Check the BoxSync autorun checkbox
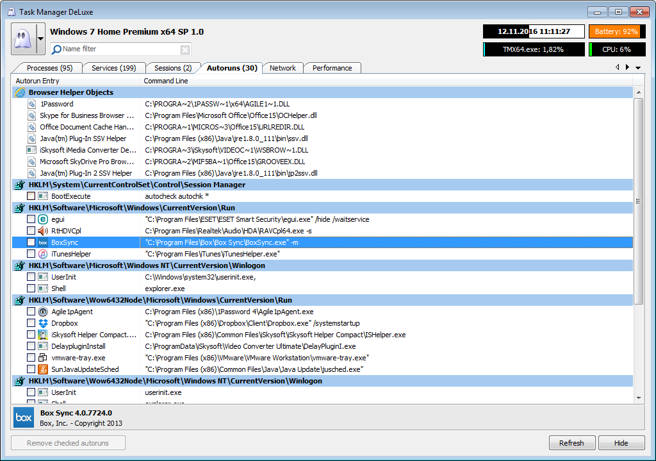The image size is (656, 461). [x=31, y=242]
